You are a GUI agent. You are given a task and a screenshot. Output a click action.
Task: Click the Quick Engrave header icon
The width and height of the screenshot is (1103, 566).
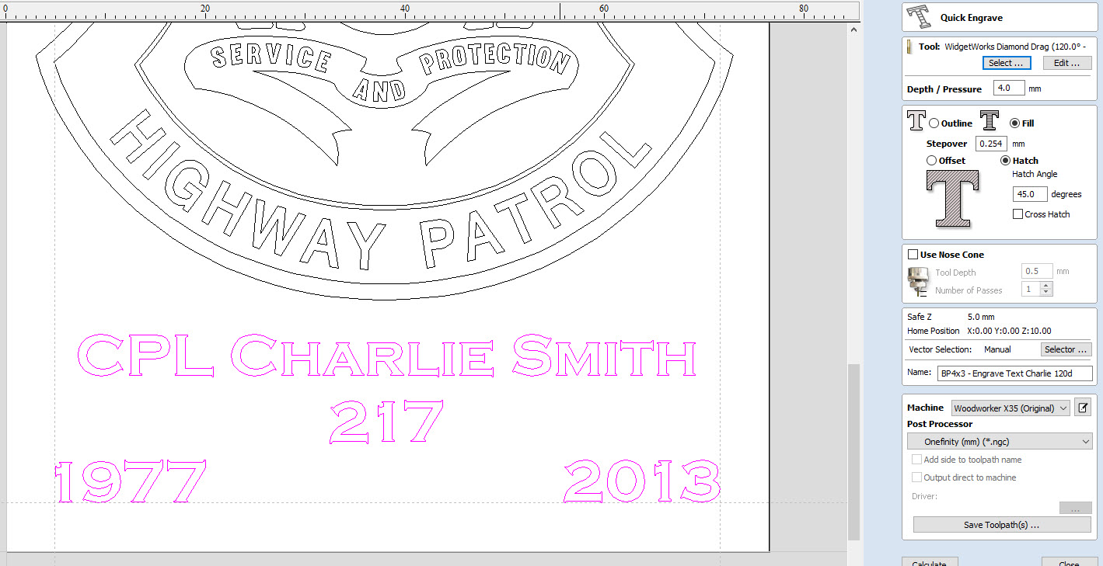pos(920,17)
